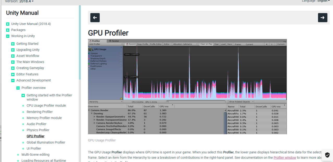Open Global Illumination Profiler page
The height and width of the screenshot is (162, 333).
coord(46,143)
